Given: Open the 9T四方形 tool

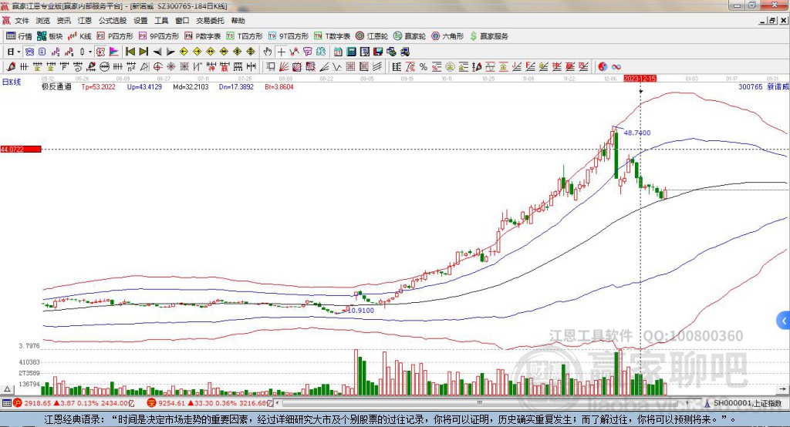Looking at the screenshot, I should tap(292, 36).
